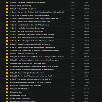Click the 91.2 MB size of 07-Bonus row

(86, 3)
